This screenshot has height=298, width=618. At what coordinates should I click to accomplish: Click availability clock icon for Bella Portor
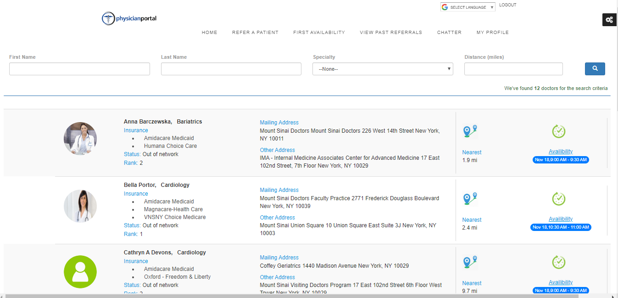click(558, 199)
